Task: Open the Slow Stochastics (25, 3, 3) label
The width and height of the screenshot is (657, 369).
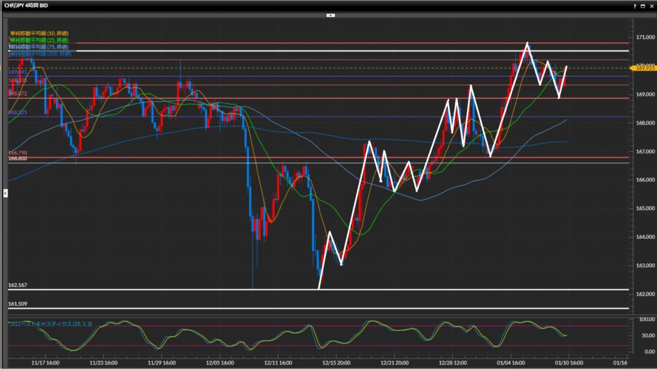Action: 50,324
